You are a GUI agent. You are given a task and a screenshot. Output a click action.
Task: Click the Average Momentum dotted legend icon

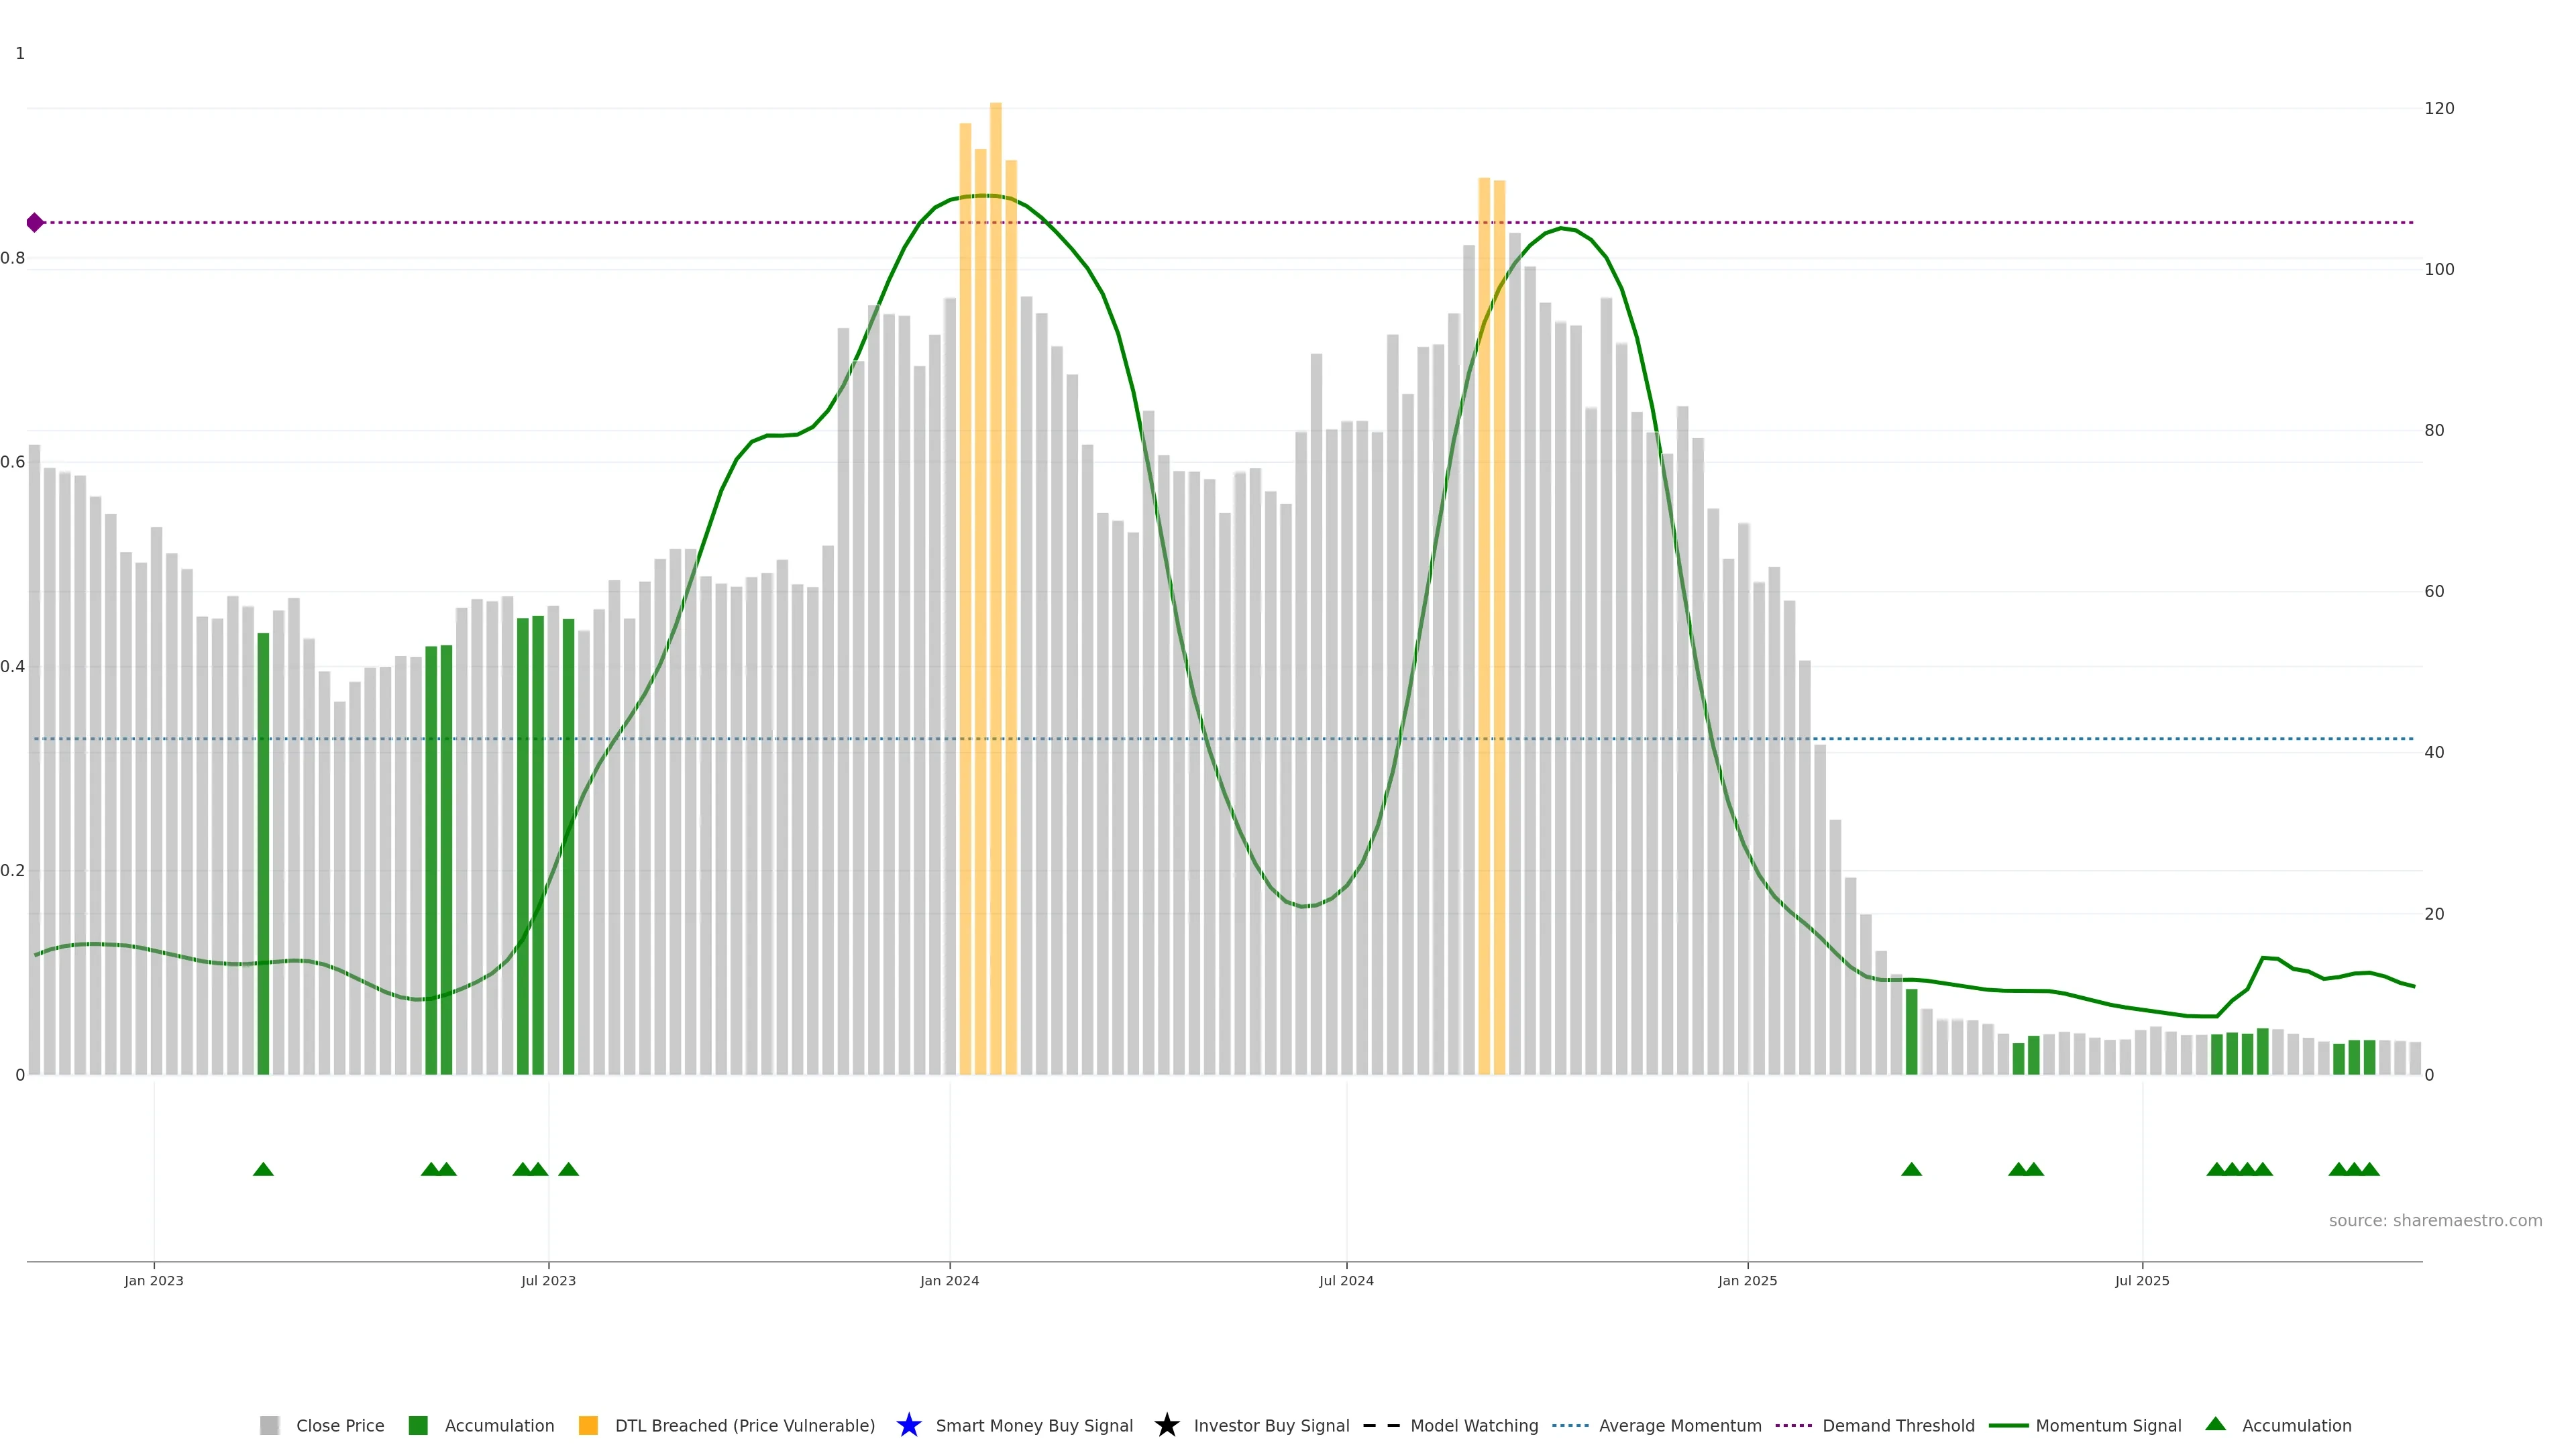click(1570, 1425)
